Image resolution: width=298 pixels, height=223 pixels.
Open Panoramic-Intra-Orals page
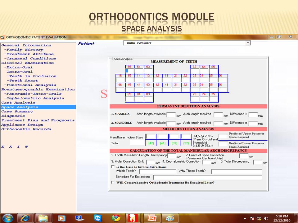(x=33, y=94)
